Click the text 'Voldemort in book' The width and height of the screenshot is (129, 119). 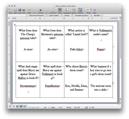52,74
